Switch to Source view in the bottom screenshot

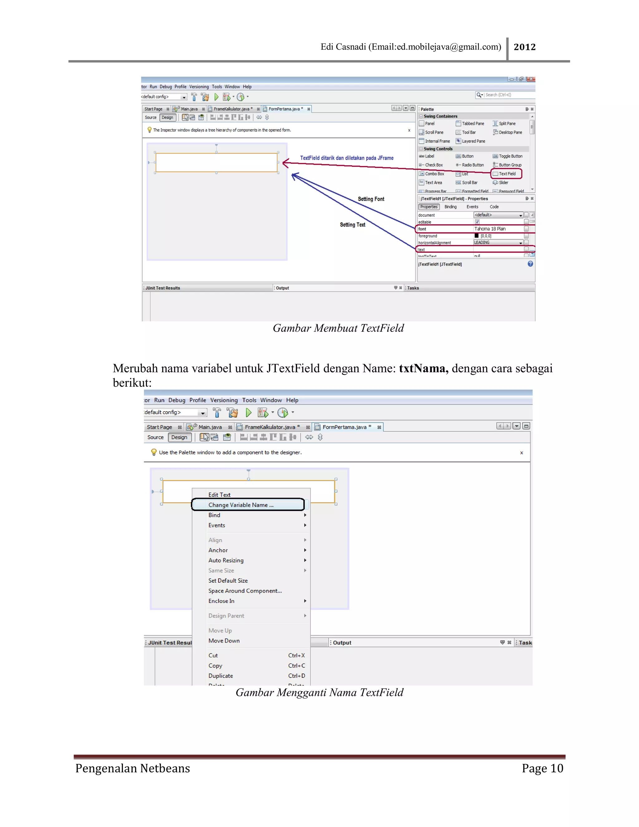coord(156,437)
